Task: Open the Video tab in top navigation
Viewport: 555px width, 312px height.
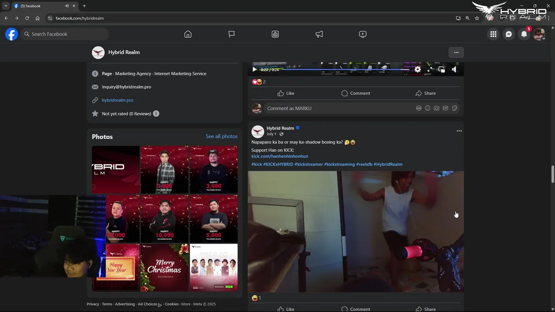Action: pyautogui.click(x=363, y=34)
